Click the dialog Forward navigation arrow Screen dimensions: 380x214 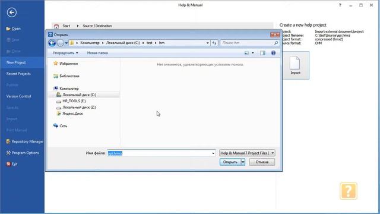point(60,43)
